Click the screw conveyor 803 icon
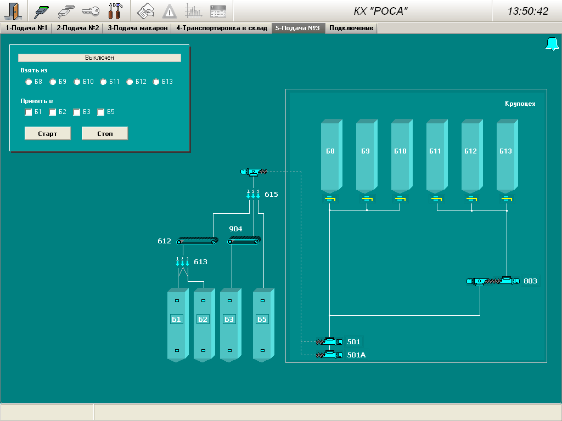 pyautogui.click(x=492, y=281)
